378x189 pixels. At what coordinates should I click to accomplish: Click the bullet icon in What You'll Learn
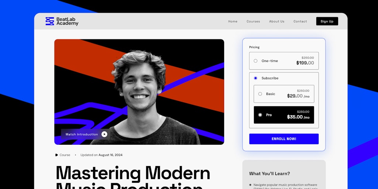coord(251,185)
